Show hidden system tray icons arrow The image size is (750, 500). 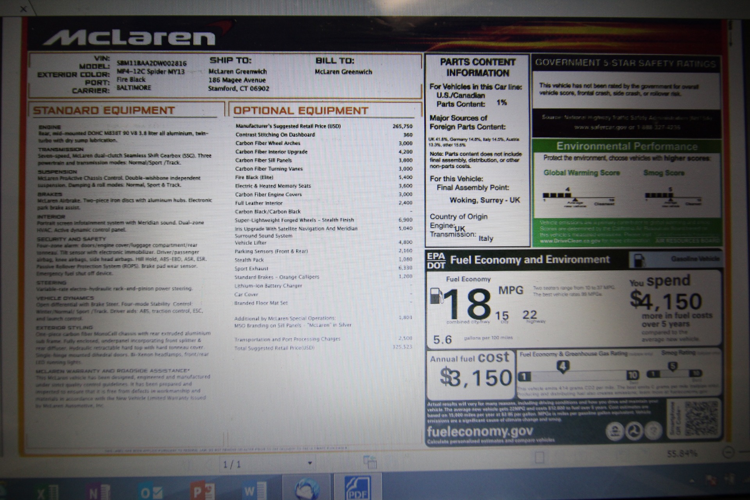(x=691, y=481)
